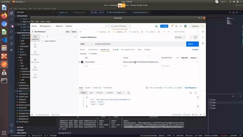Open the request Settings tab
Viewport: 243px width, 137px height.
(147, 49)
